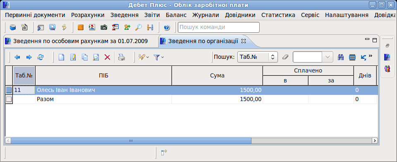Click the green first-aid kit icon

pos(103,27)
